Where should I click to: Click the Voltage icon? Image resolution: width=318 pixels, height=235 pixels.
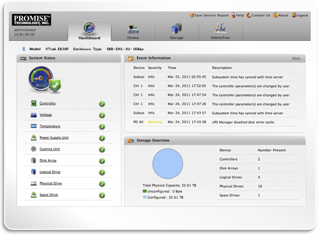(34, 115)
